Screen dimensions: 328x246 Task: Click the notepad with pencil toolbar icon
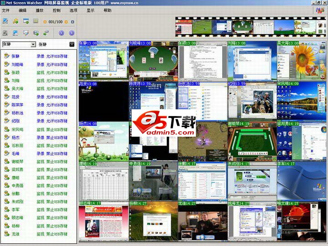pos(5,21)
